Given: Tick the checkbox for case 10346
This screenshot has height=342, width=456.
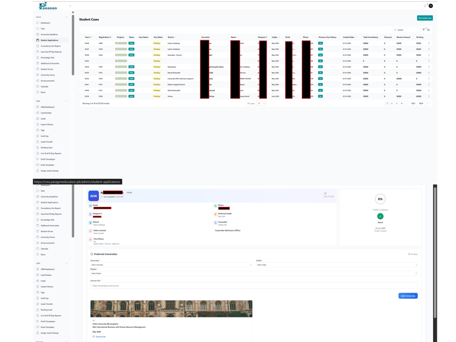Looking at the screenshot, I should 82,55.
